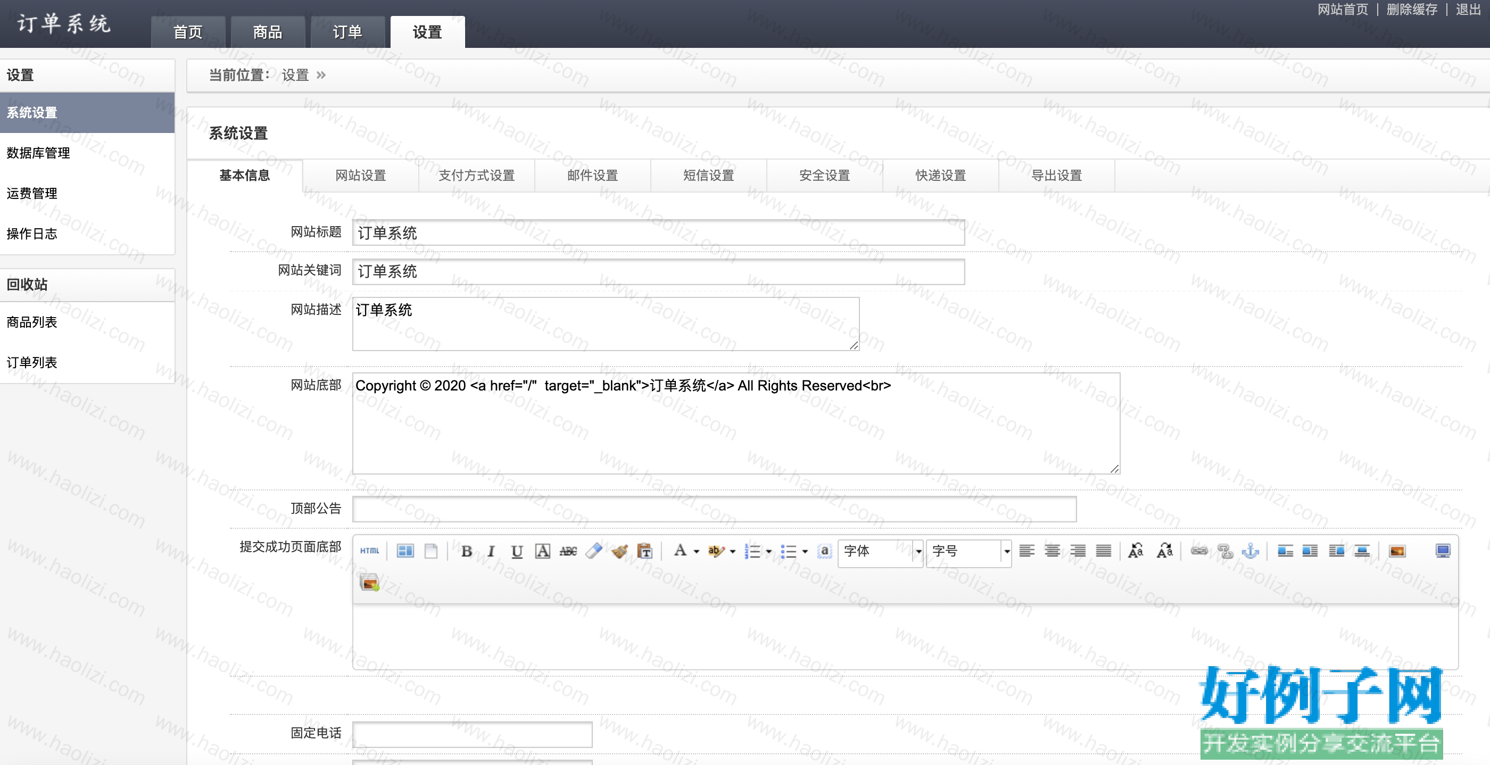This screenshot has width=1490, height=765.
Task: Align text left in editor
Action: click(x=1027, y=551)
